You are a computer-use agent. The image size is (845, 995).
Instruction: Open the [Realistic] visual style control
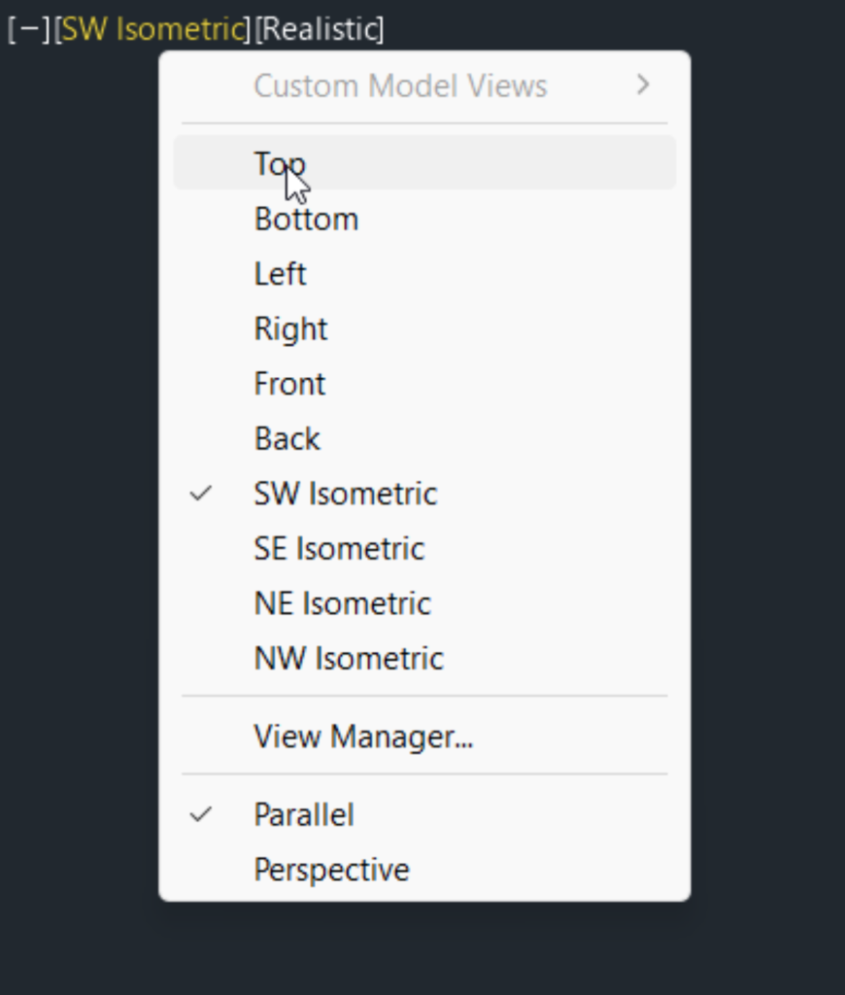pos(320,29)
